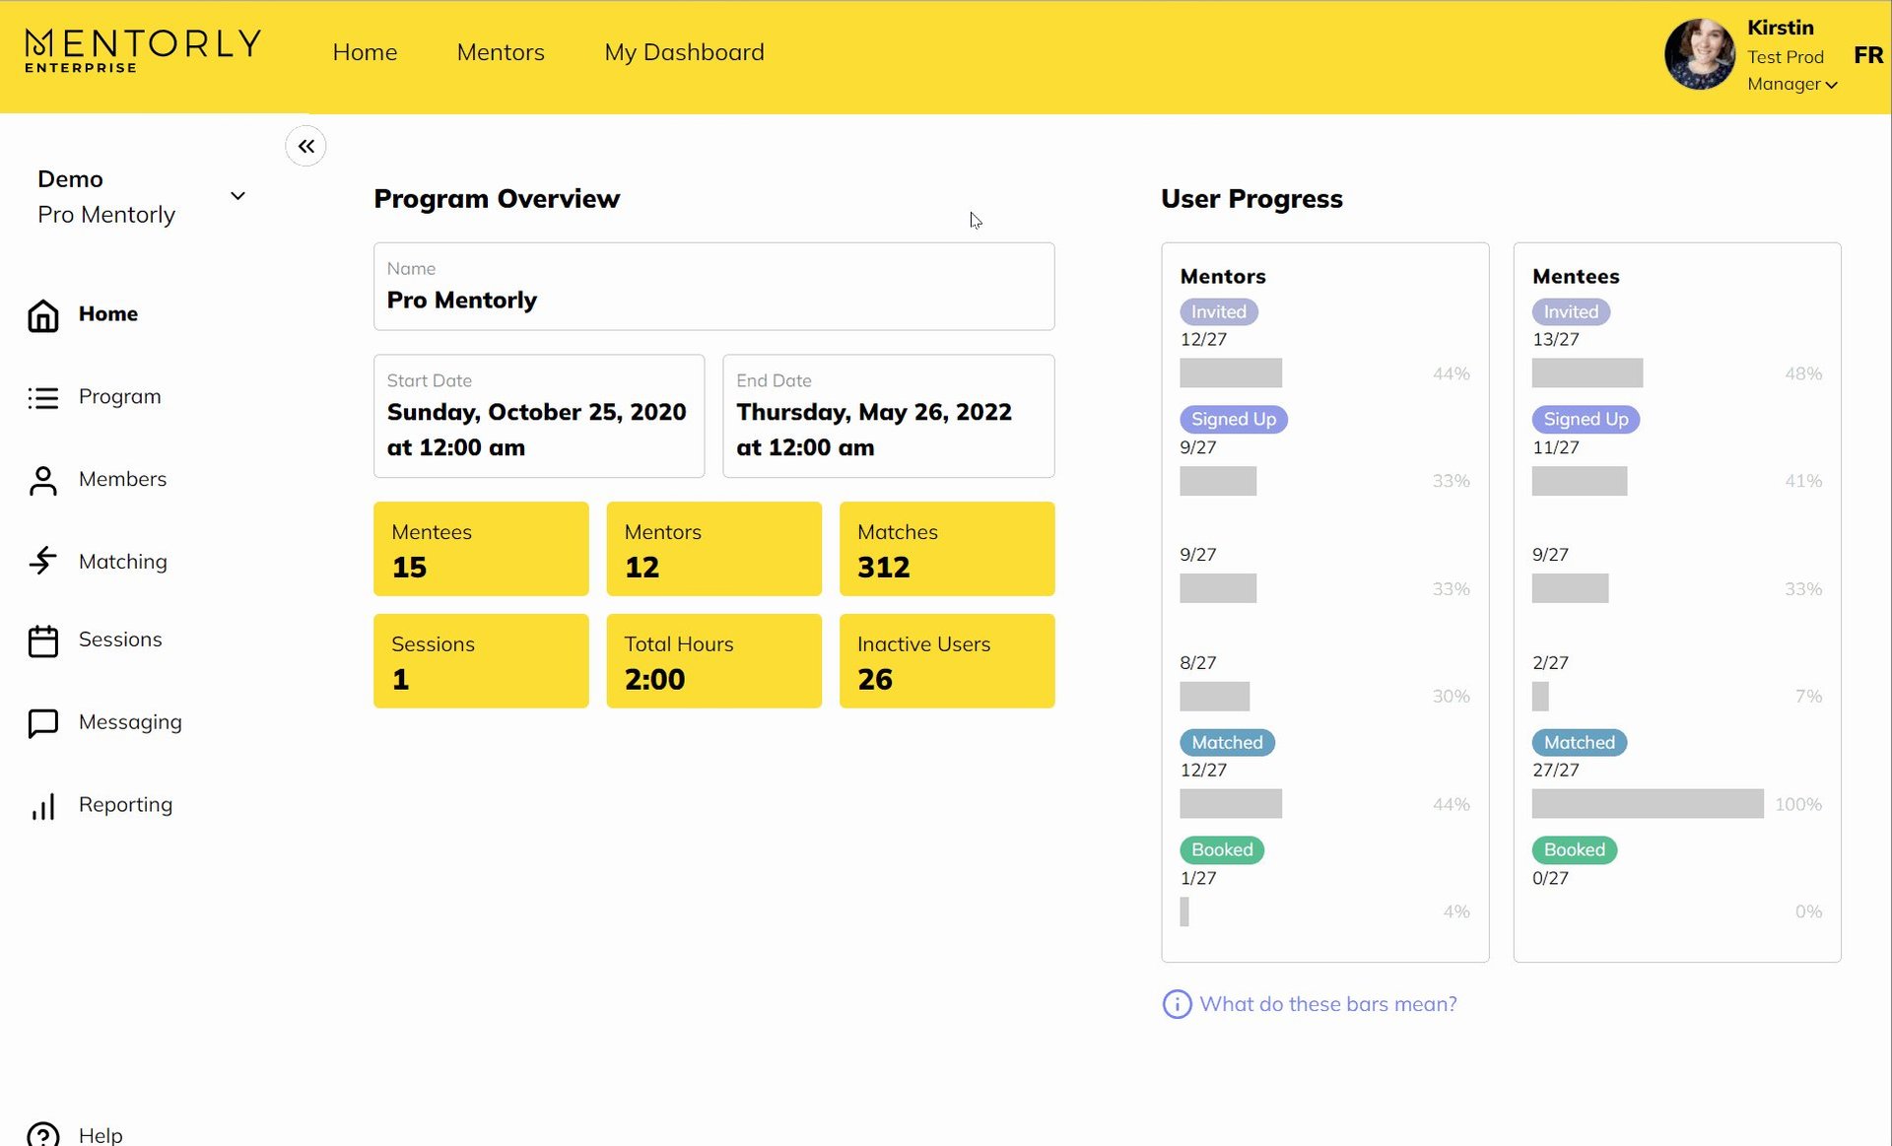Click the Inactive Users 26 tile
This screenshot has height=1146, width=1892.
pyautogui.click(x=946, y=661)
